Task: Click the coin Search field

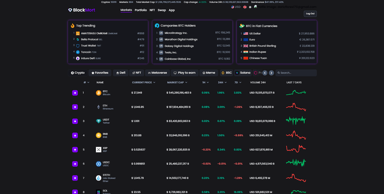Action: (296, 73)
